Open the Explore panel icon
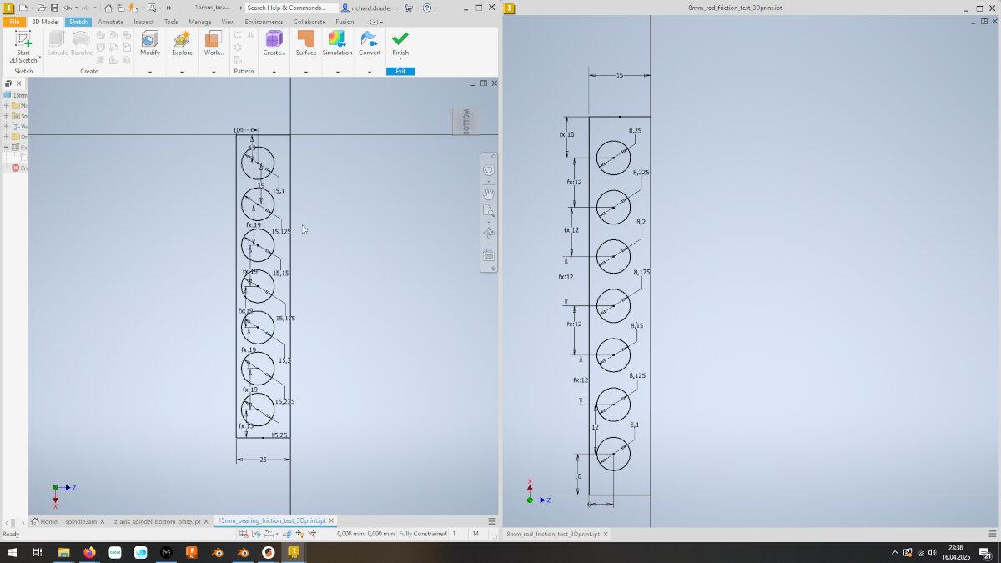Viewport: 1001px width, 563px height. pyautogui.click(x=182, y=38)
